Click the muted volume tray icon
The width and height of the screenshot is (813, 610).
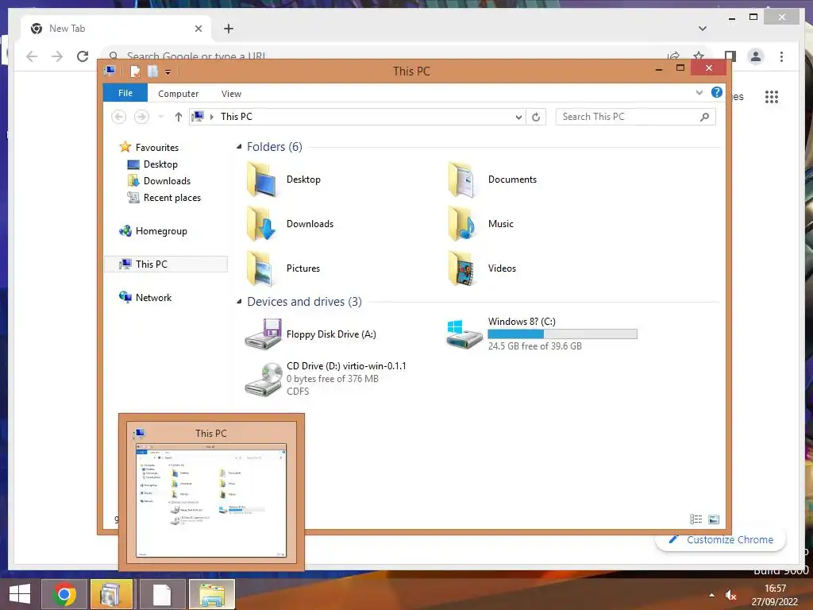pos(731,596)
